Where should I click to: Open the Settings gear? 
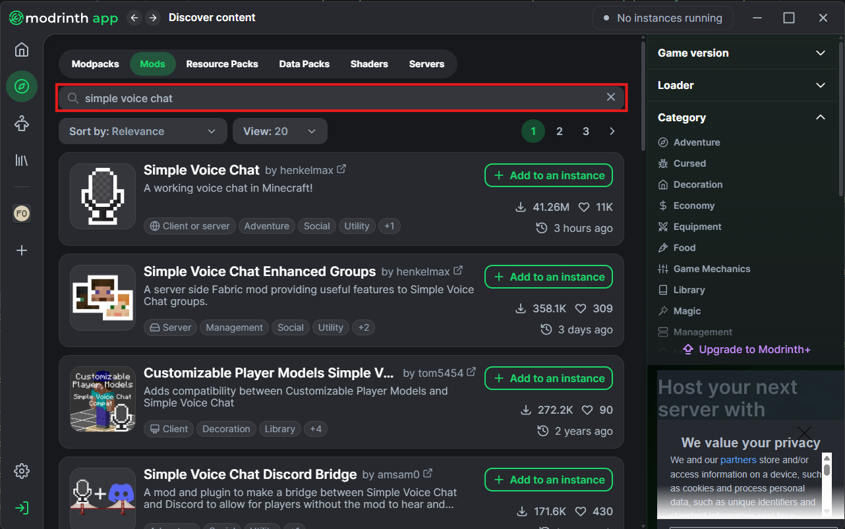click(x=22, y=470)
